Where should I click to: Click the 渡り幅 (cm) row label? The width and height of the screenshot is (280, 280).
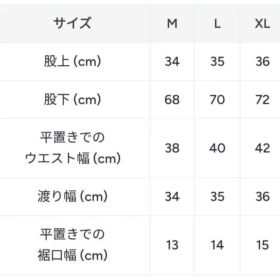point(72,197)
